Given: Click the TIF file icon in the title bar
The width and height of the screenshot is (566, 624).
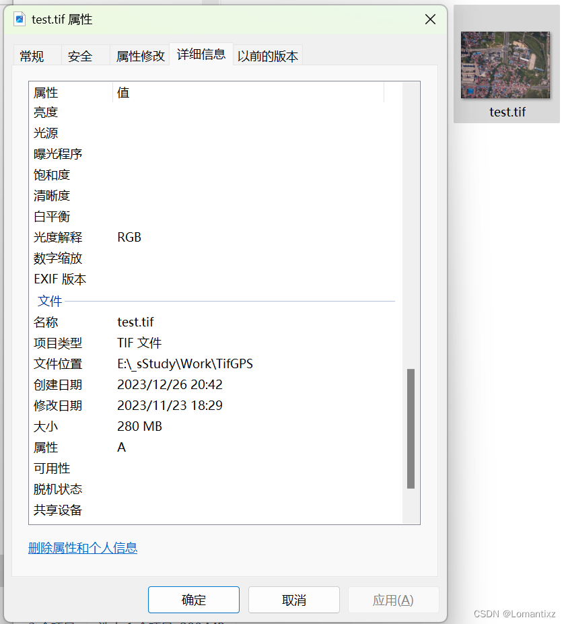Looking at the screenshot, I should tap(19, 19).
